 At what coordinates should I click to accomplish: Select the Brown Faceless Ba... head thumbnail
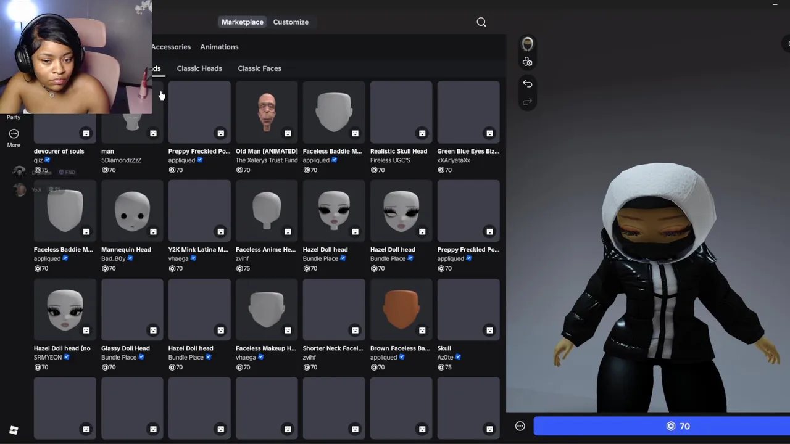(401, 310)
